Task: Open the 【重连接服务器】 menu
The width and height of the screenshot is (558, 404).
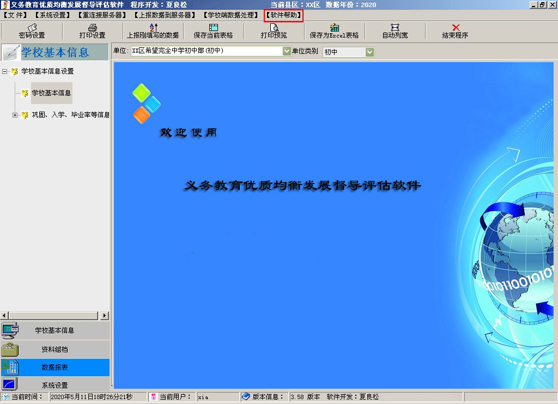Action: (x=102, y=15)
